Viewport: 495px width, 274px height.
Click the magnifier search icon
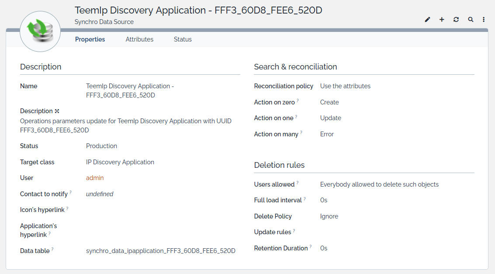(x=471, y=20)
